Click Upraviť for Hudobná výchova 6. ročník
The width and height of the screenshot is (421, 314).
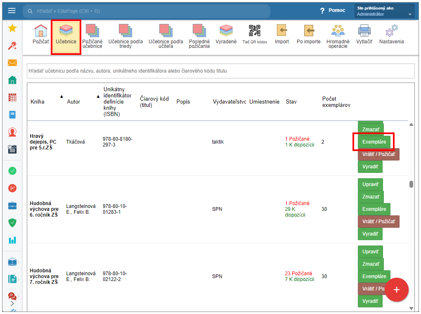tap(370, 184)
